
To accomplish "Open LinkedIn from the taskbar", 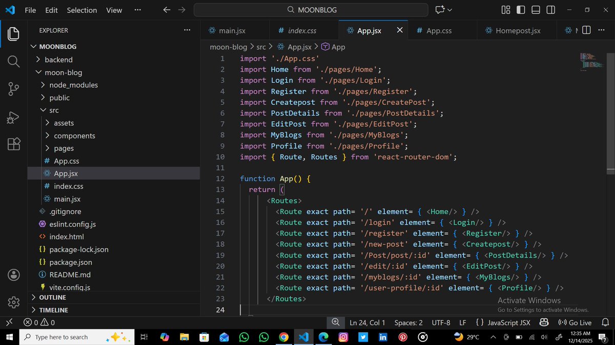I will [x=383, y=337].
